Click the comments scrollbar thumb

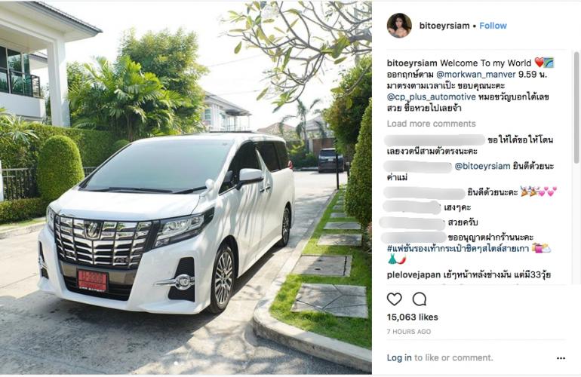coord(576,107)
